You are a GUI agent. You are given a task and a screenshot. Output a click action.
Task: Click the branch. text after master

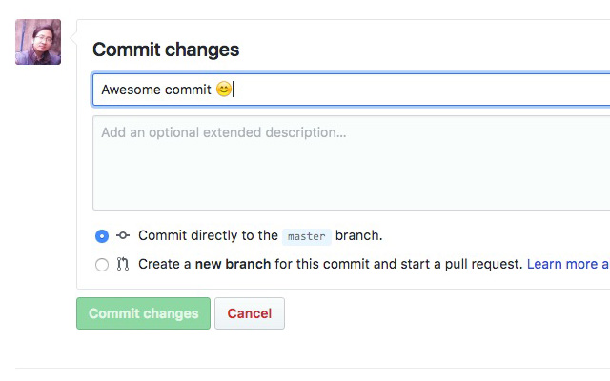[x=358, y=235]
